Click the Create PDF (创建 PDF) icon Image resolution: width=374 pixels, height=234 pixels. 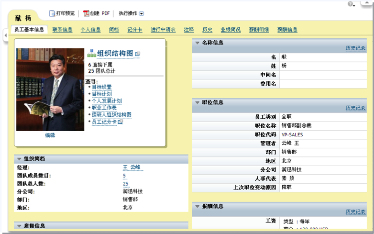(86, 13)
